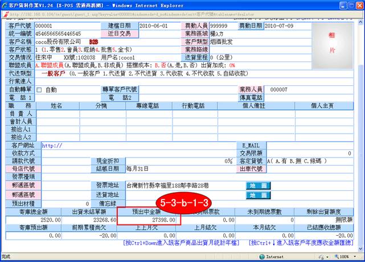This screenshot has height=262, width=365.
Task: Toggle the 自動 checkbox for 自動轉單
Action: pos(39,90)
